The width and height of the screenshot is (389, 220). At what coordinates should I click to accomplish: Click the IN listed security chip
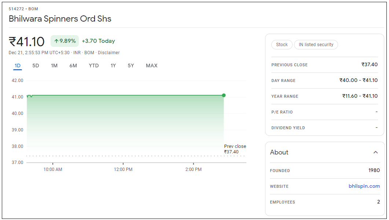click(316, 45)
